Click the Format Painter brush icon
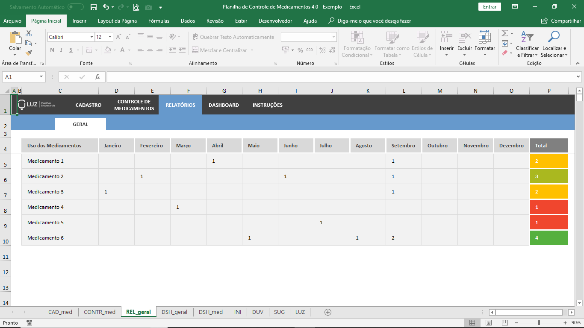 (29, 53)
